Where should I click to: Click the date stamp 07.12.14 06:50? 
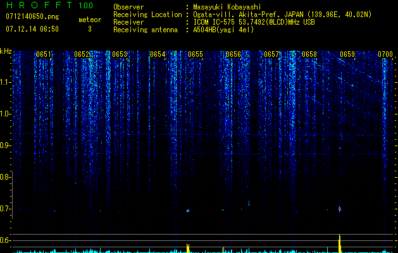32,29
